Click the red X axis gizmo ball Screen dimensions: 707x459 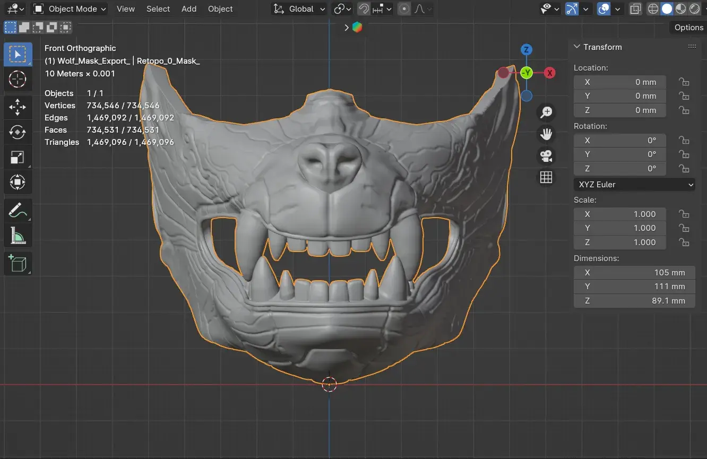550,73
